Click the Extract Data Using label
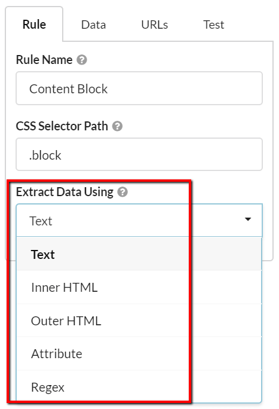This screenshot has width=279, height=409. [x=65, y=192]
